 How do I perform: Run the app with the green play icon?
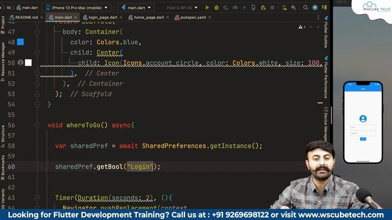[207, 8]
